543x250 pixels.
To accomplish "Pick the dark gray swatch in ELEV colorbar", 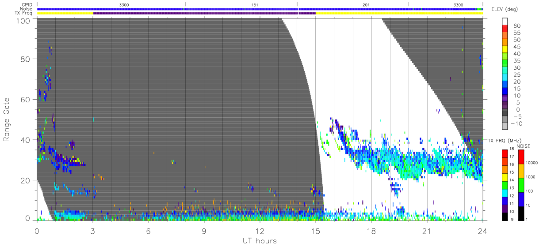I will click(505, 112).
